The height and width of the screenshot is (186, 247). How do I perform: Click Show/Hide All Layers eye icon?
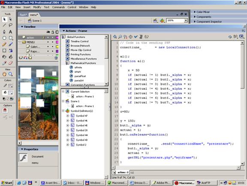click(48, 32)
